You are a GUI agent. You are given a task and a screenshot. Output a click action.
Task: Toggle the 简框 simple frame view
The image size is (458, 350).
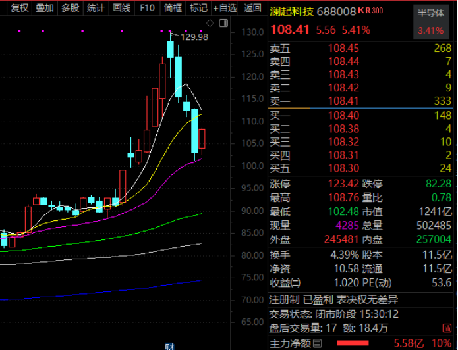(x=173, y=8)
